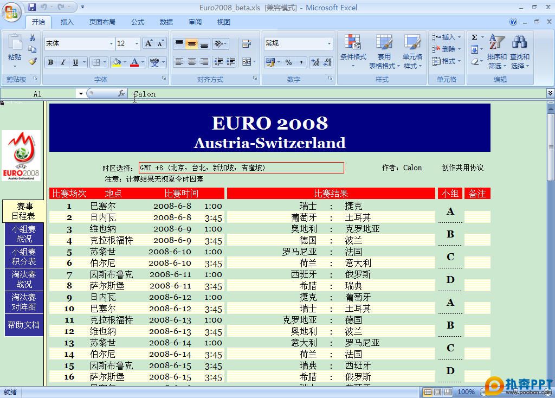Apply fill color bucket
Screen dimensions: 555x398
[116, 62]
